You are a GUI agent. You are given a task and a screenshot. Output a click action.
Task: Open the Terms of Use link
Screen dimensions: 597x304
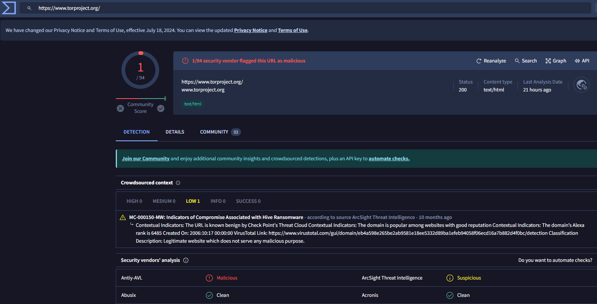click(293, 30)
